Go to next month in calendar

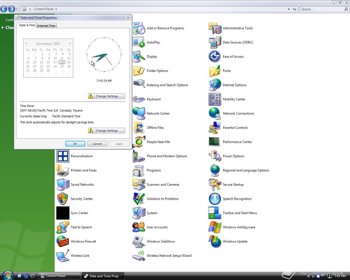(70, 43)
